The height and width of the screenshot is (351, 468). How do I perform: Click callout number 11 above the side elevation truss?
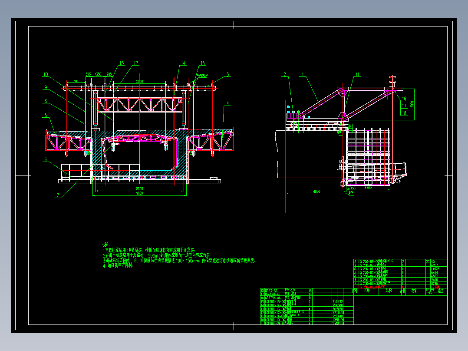coord(357,74)
